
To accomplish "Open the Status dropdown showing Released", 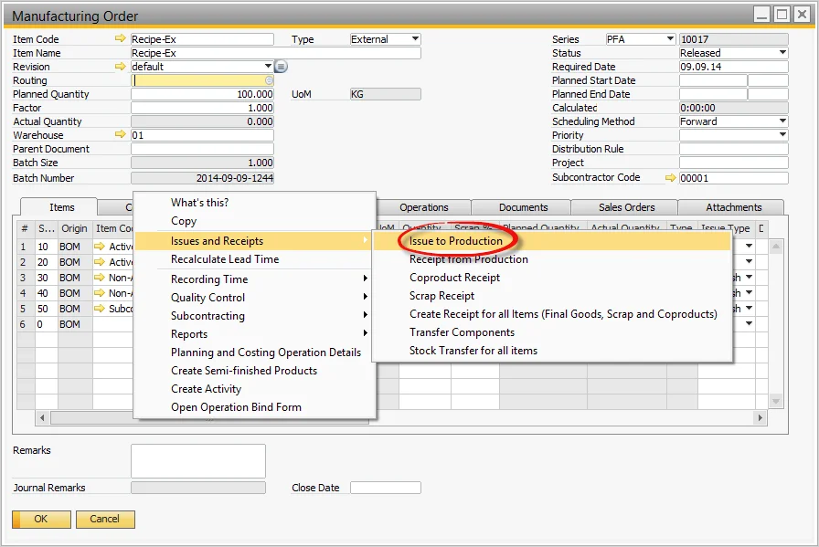I will (x=782, y=53).
